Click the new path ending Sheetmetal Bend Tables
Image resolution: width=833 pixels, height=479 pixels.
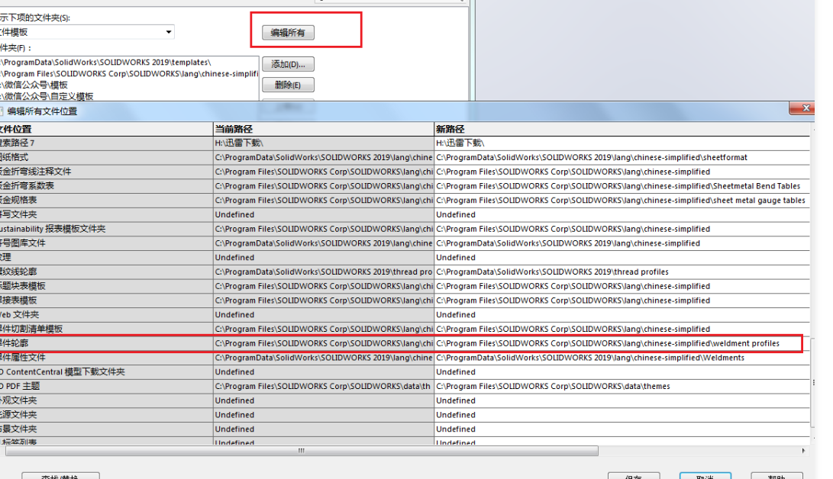click(622, 186)
